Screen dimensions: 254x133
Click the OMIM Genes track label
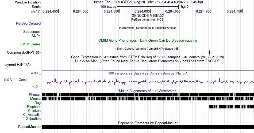[30, 44]
